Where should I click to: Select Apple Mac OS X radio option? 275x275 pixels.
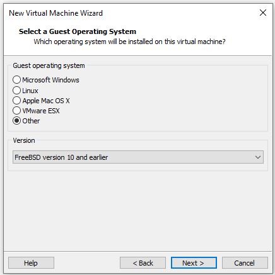[16, 101]
